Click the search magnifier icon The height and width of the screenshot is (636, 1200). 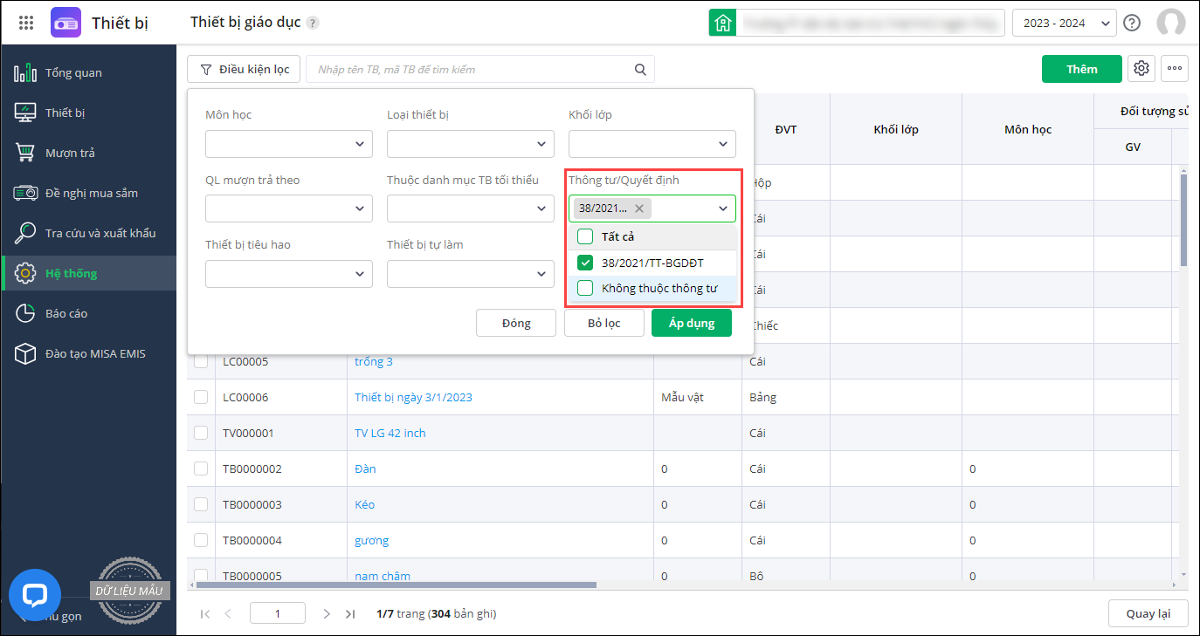click(640, 70)
